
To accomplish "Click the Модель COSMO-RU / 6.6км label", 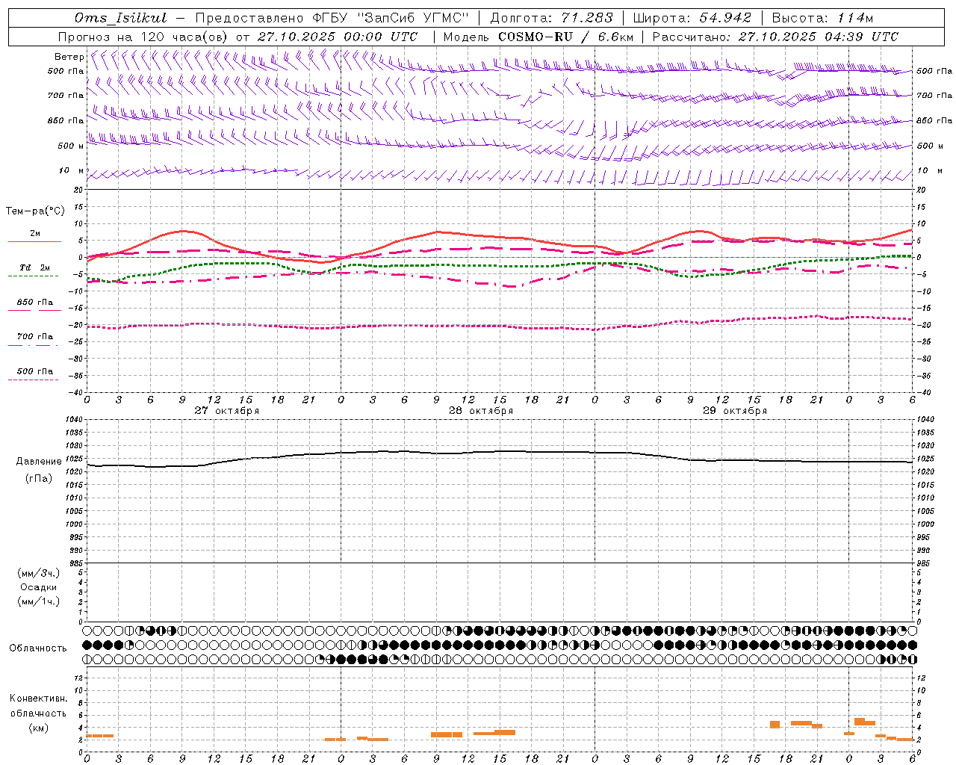I will (x=538, y=37).
